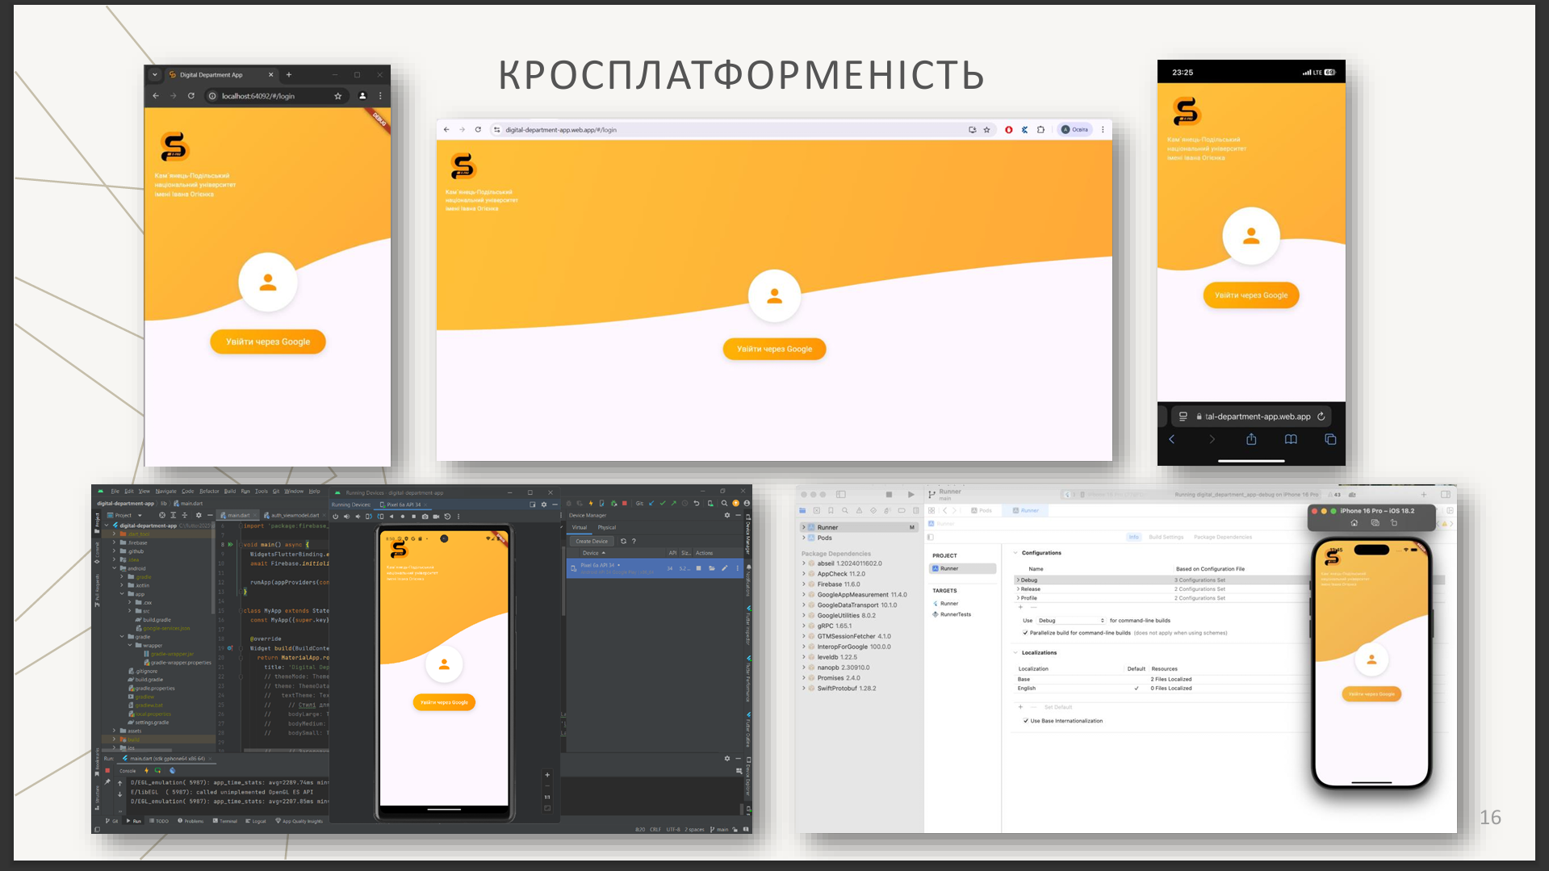Open google-services.json in the project tree
This screenshot has width=1549, height=871.
(164, 628)
